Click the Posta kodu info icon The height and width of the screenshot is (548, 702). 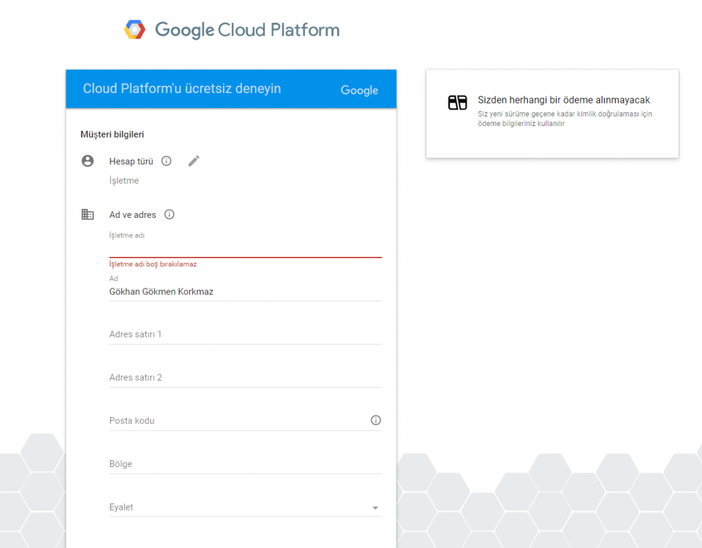(376, 420)
